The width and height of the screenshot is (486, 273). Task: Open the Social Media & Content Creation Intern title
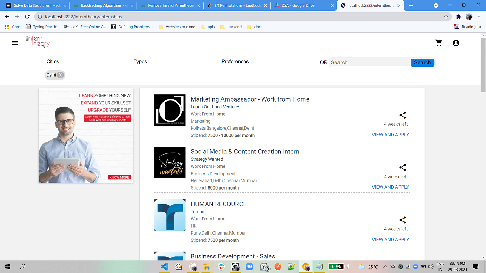245,151
